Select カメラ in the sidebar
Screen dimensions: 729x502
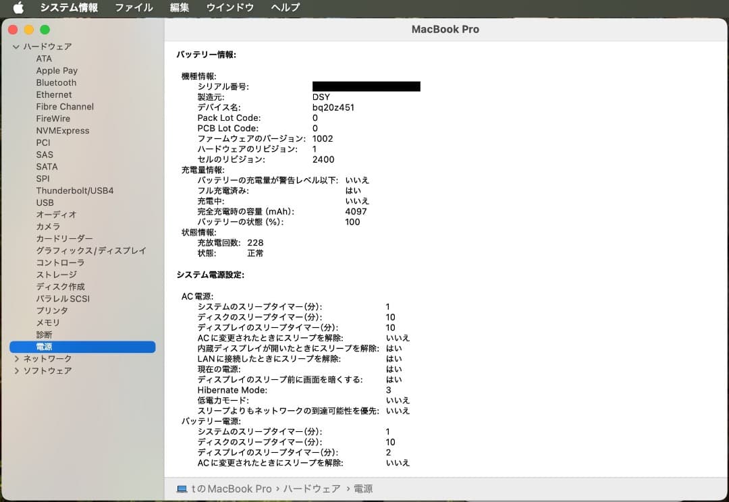click(48, 226)
